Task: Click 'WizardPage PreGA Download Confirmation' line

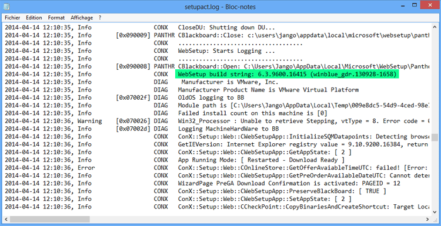Action: click(289, 183)
